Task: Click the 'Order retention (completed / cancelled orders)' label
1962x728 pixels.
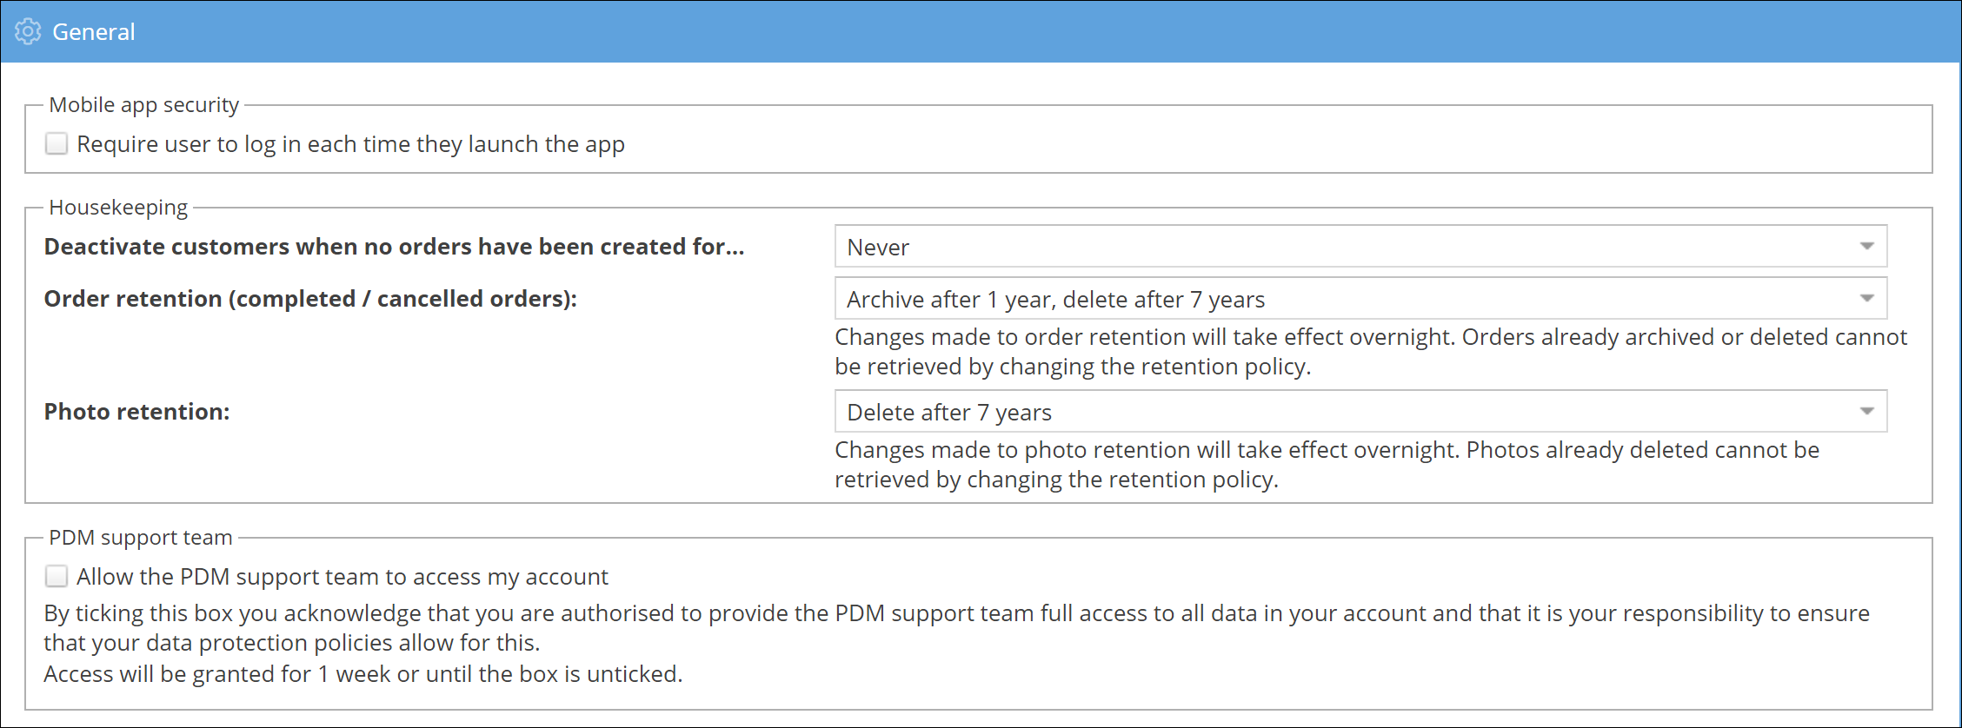Action: point(310,299)
